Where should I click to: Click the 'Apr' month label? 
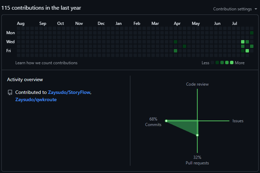coord(177,23)
